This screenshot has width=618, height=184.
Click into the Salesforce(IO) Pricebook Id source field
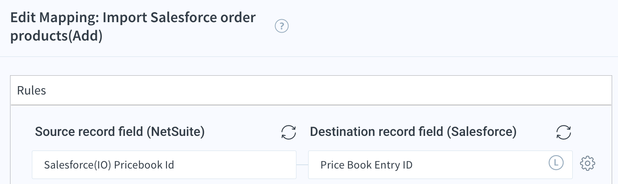point(164,165)
